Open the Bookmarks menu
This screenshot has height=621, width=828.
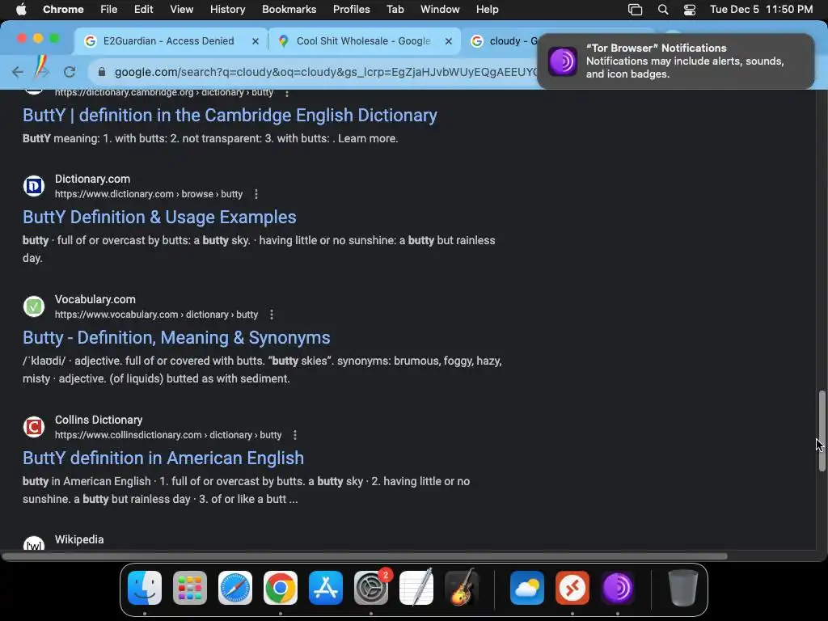tap(289, 9)
